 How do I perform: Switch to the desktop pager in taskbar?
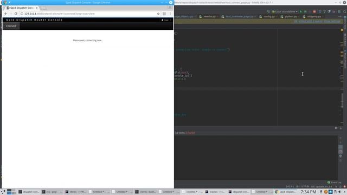click(11, 192)
